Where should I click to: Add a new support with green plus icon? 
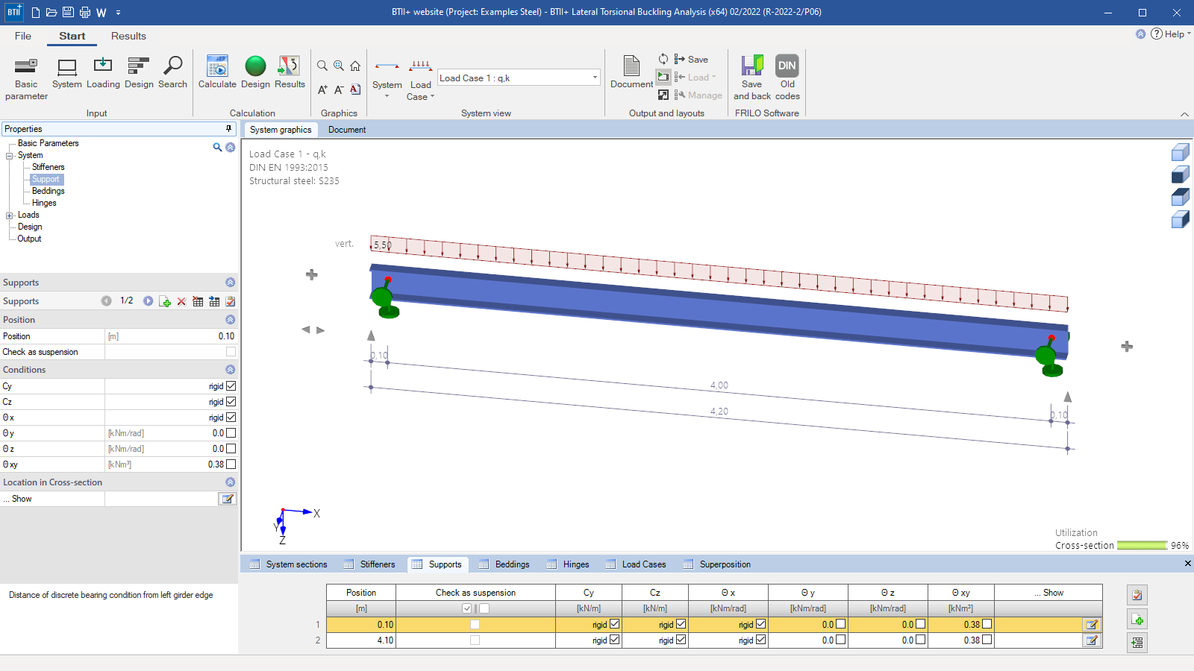[x=165, y=301]
